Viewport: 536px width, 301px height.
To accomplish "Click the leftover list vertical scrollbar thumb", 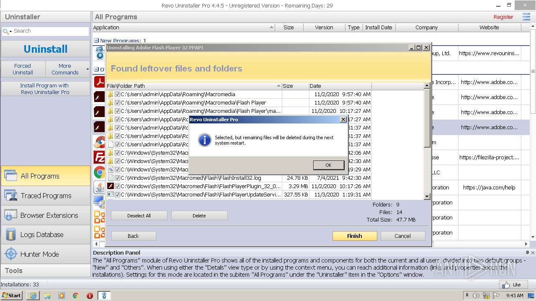I will pos(427,118).
